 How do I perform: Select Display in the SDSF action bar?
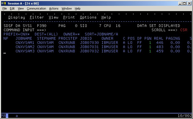coord(17,17)
